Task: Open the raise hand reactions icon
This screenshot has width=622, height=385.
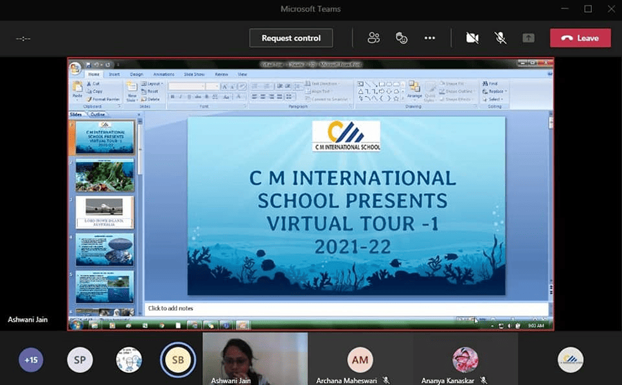Action: point(402,38)
